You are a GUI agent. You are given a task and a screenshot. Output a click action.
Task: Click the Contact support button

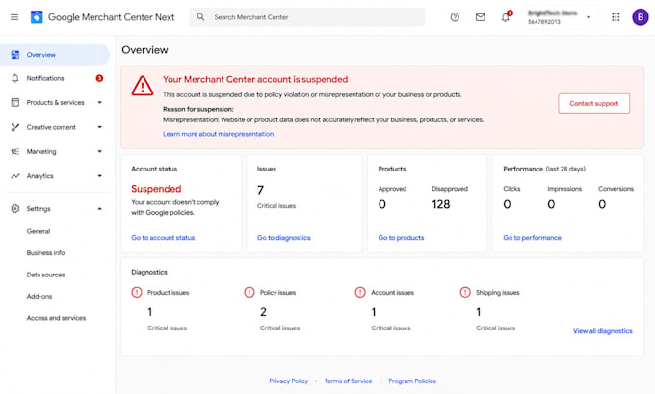coord(593,104)
